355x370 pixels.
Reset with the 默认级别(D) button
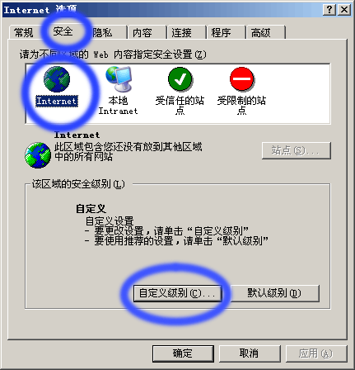pos(275,293)
